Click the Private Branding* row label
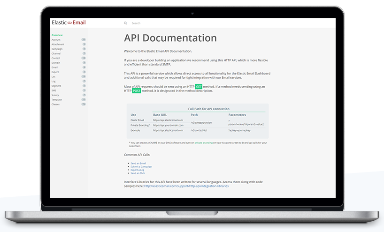This screenshot has height=232, width=384. tap(140, 126)
